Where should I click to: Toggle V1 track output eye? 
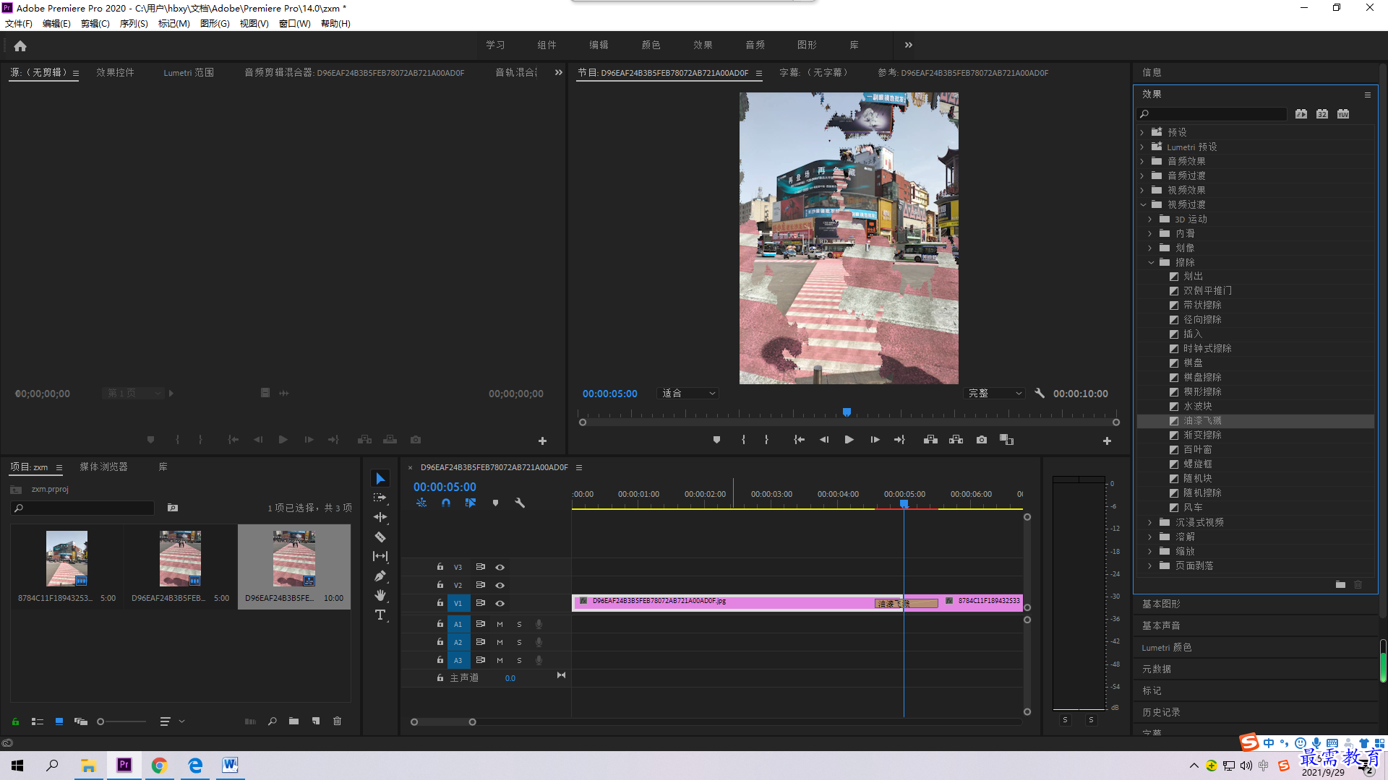pyautogui.click(x=500, y=603)
